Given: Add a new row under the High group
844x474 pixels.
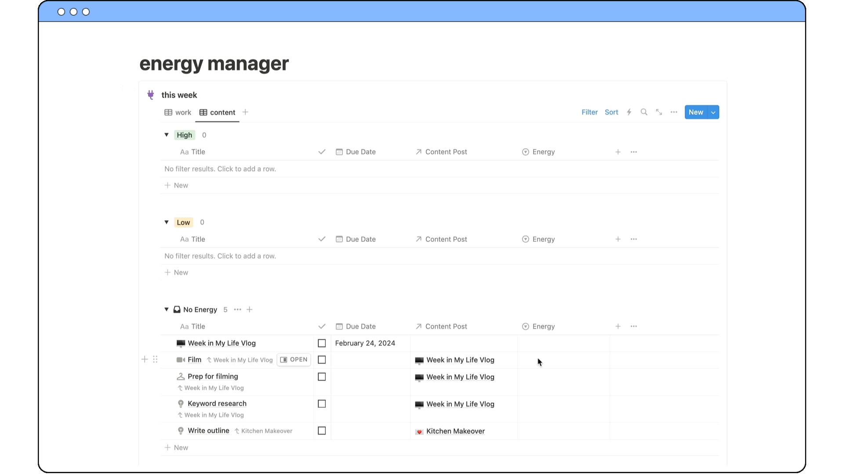Looking at the screenshot, I should click(176, 185).
